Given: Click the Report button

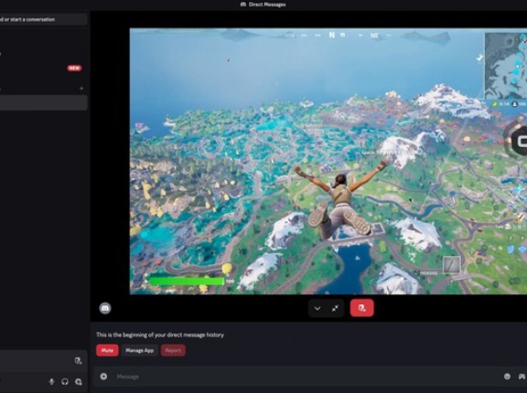Looking at the screenshot, I should point(173,350).
